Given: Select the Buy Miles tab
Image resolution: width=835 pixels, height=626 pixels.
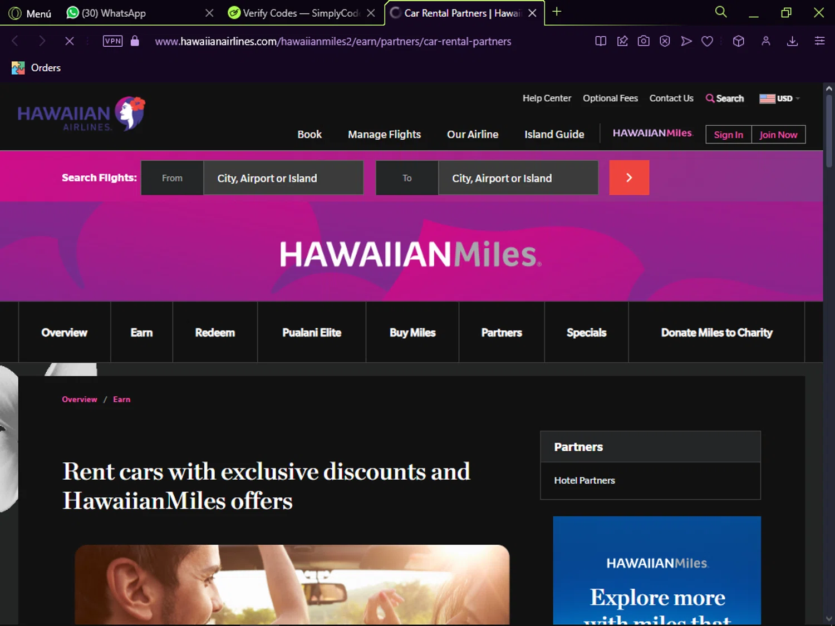Looking at the screenshot, I should [x=412, y=333].
